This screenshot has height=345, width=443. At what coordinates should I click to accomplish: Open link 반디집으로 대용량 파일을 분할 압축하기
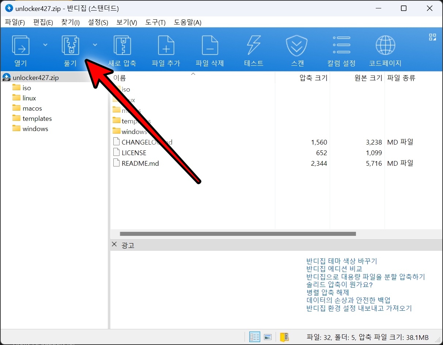click(x=366, y=277)
